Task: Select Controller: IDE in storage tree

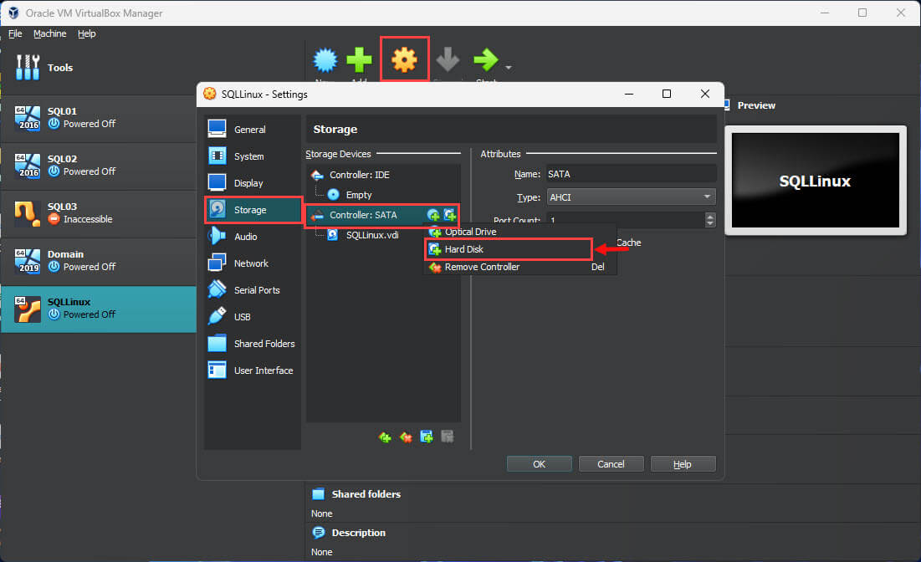Action: (383, 175)
